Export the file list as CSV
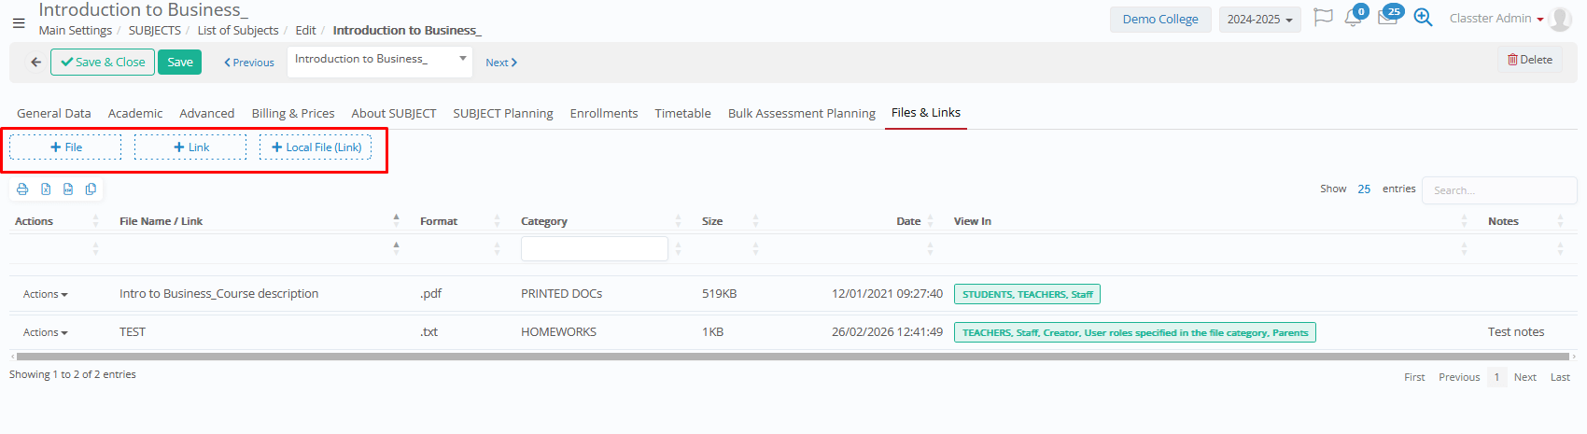 [68, 189]
